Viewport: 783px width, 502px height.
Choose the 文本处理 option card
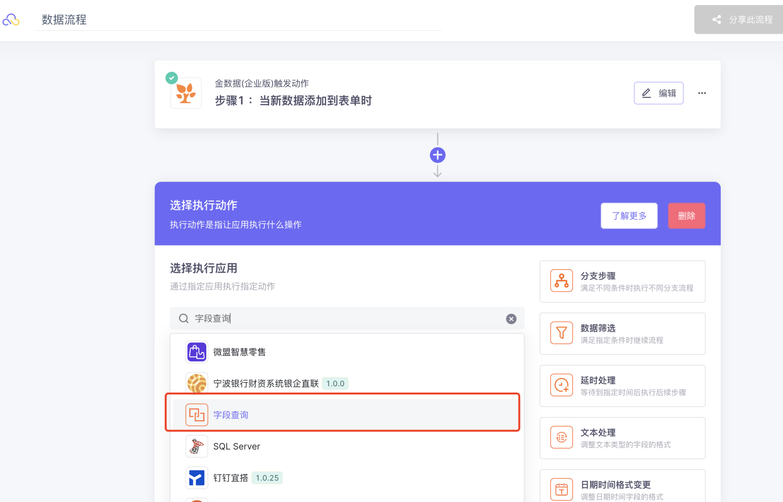pyautogui.click(x=622, y=438)
